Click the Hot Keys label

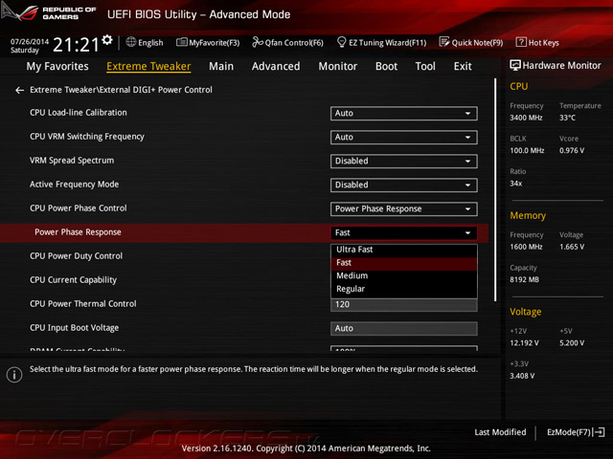(543, 43)
